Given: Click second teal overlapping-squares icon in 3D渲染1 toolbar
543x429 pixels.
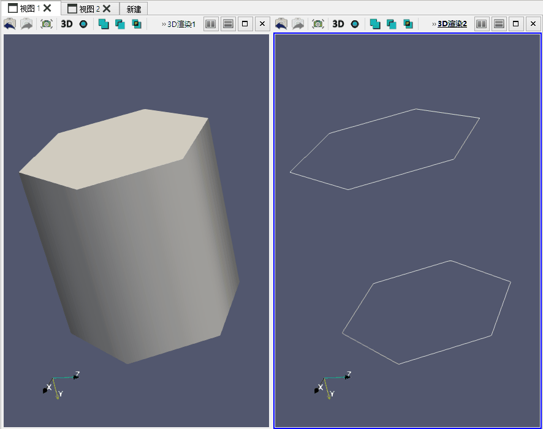Looking at the screenshot, I should [120, 24].
